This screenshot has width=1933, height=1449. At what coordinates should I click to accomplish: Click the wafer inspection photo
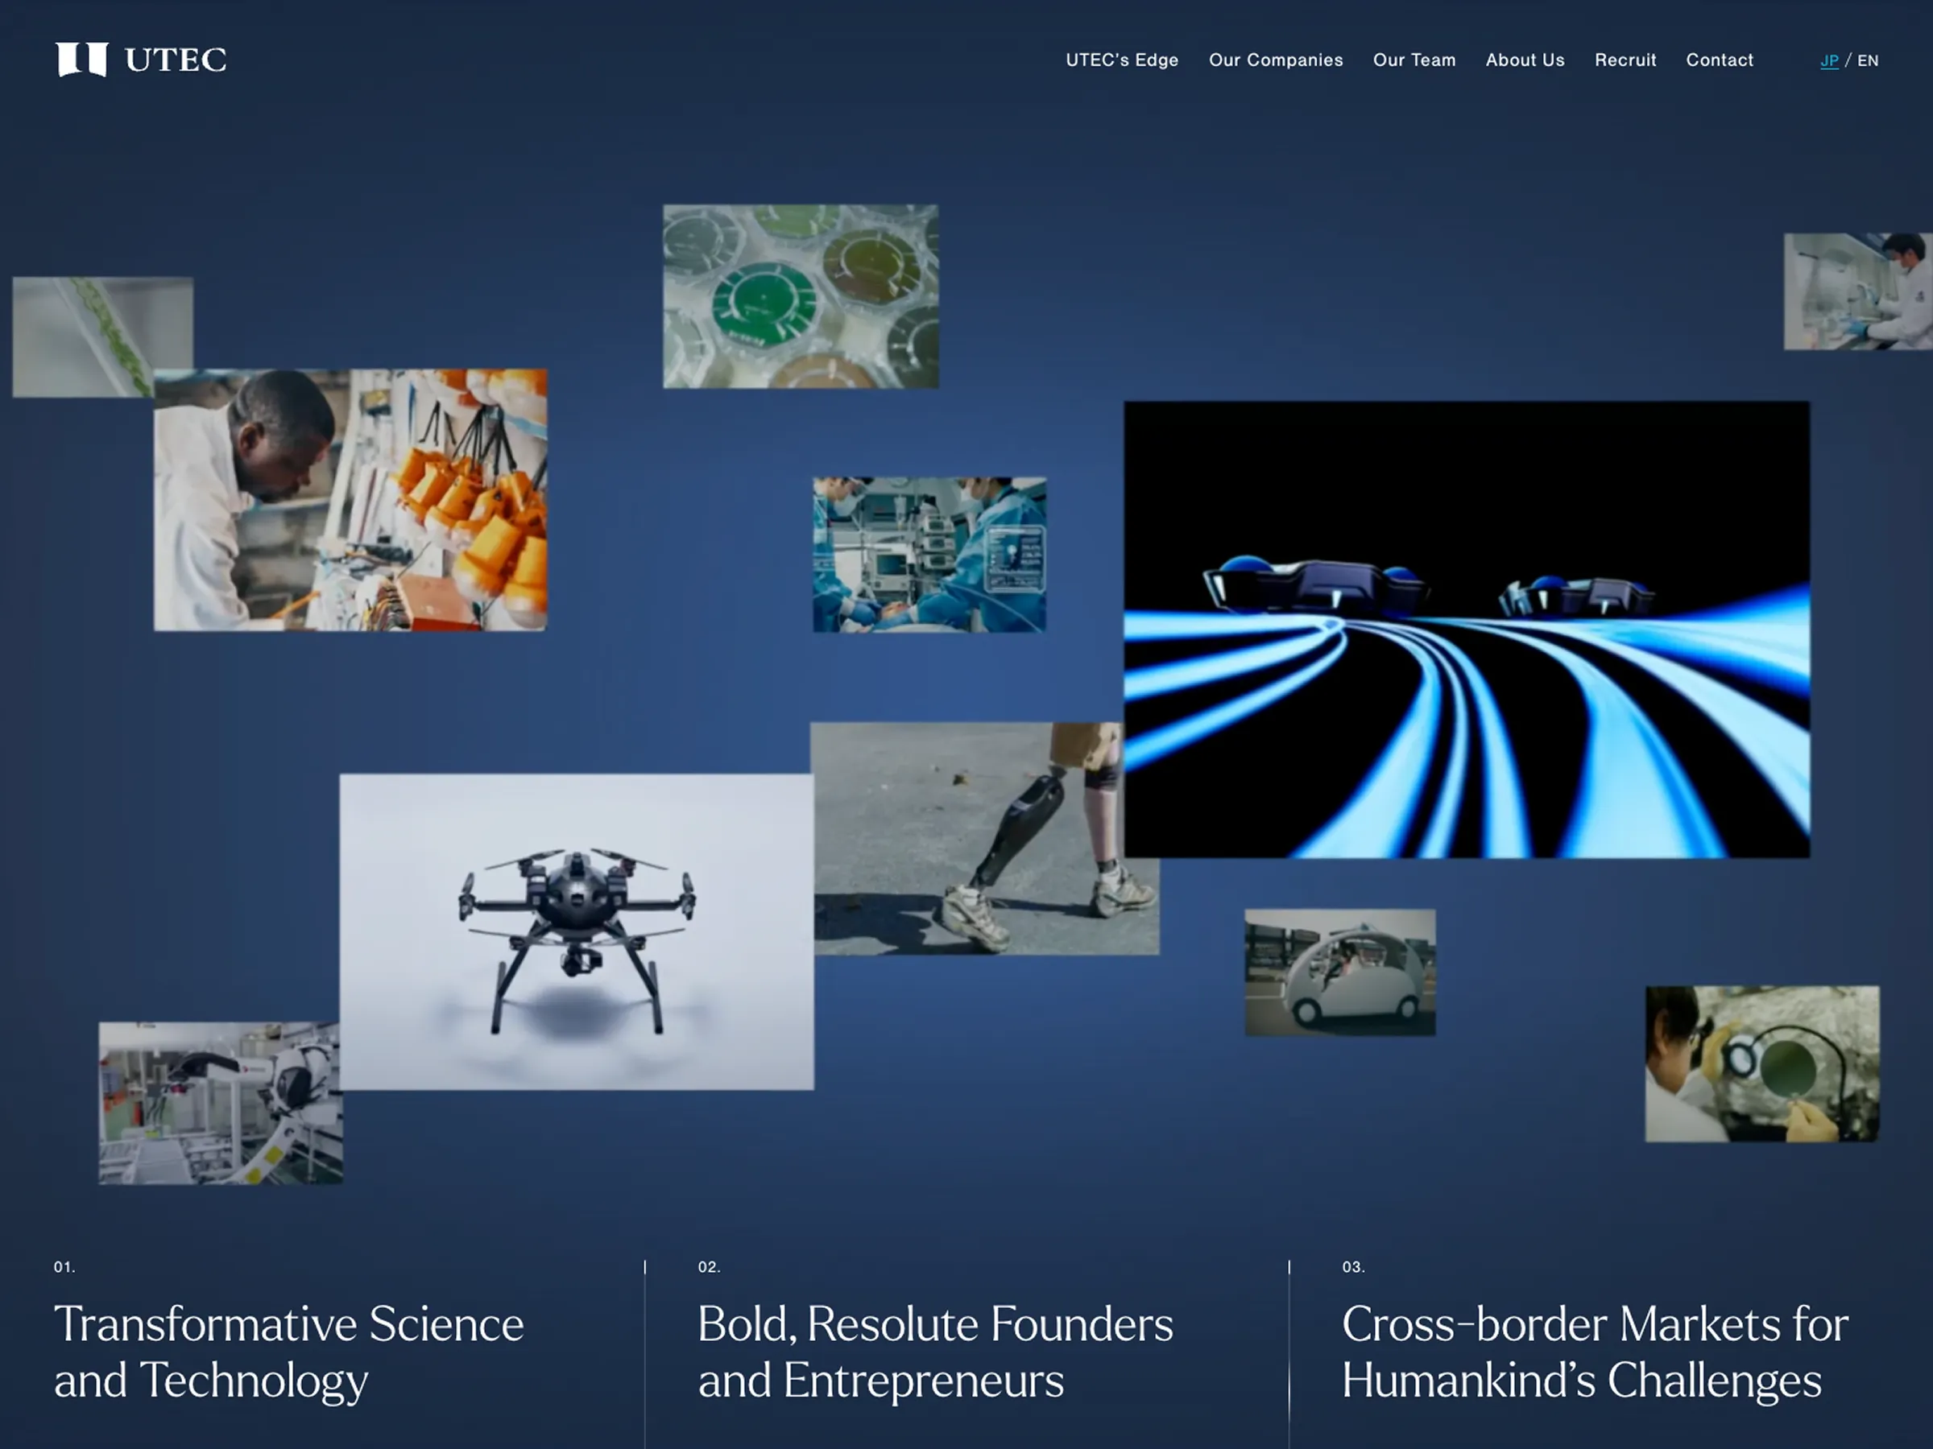pos(1761,1063)
